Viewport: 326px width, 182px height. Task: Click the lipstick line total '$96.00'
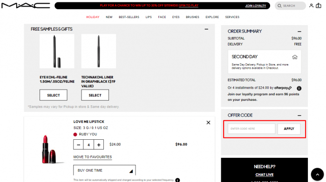pos(181,144)
